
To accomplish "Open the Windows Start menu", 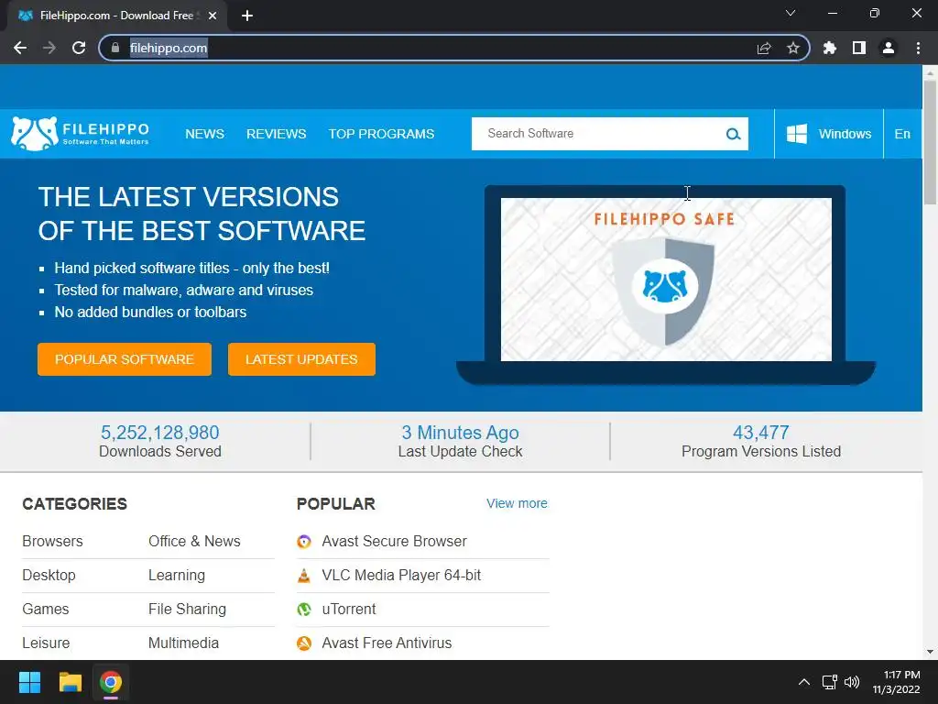I will tap(29, 682).
